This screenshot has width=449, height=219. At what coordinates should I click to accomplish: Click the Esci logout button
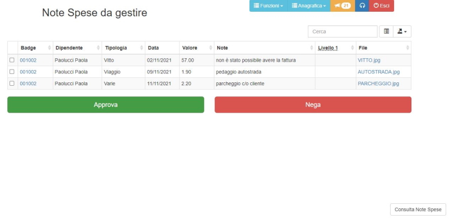click(x=382, y=6)
